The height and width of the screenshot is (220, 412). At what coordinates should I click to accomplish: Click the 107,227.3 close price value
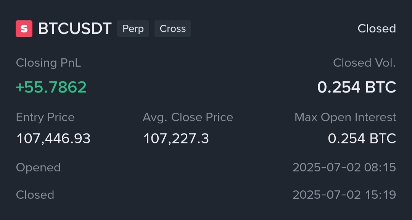(176, 139)
